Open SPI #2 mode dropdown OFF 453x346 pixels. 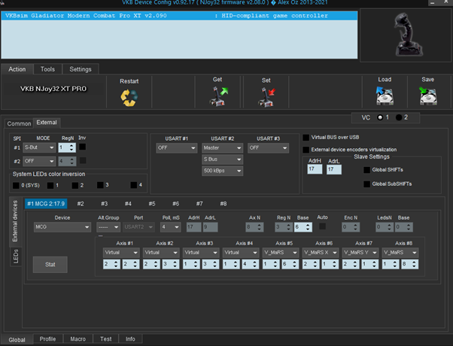point(39,161)
